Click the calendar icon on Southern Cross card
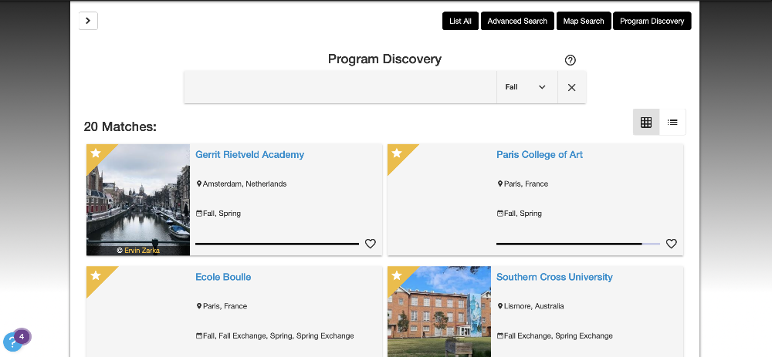 point(500,336)
